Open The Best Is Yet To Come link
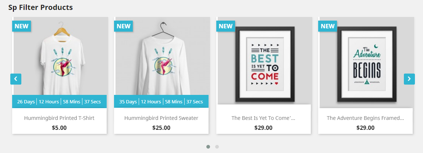Image resolution: width=423 pixels, height=153 pixels. (x=263, y=118)
